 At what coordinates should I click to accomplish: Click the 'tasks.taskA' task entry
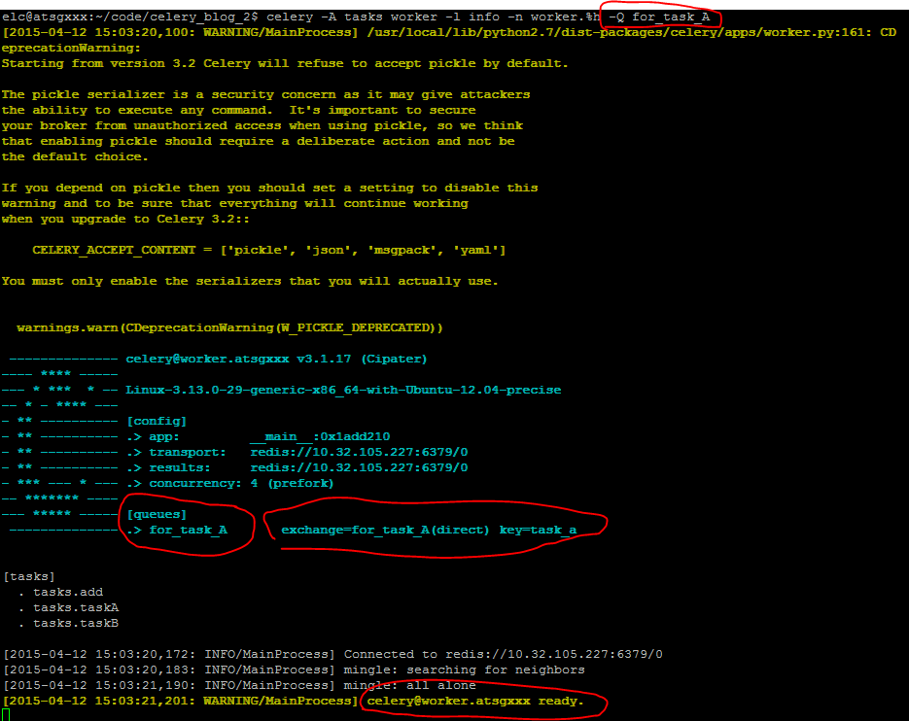(76, 608)
